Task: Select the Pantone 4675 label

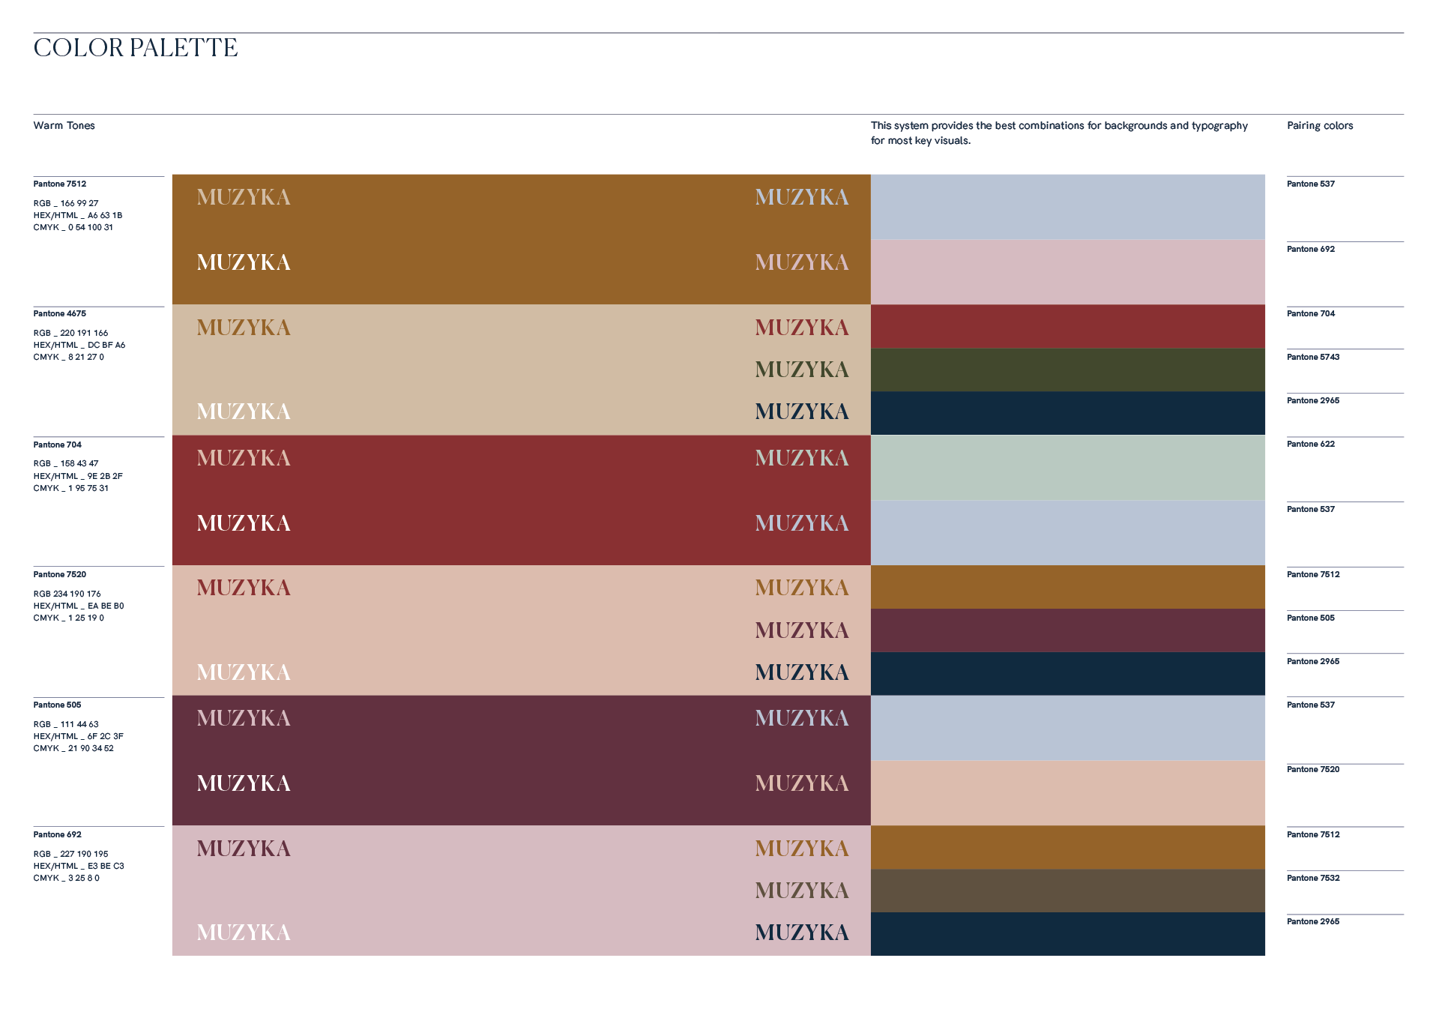Action: point(59,313)
